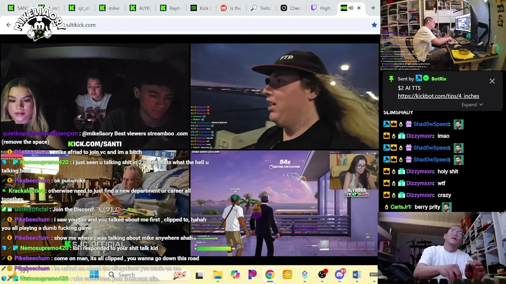506x284 pixels.
Task: Open the purple P app in taskbar
Action: (252, 275)
